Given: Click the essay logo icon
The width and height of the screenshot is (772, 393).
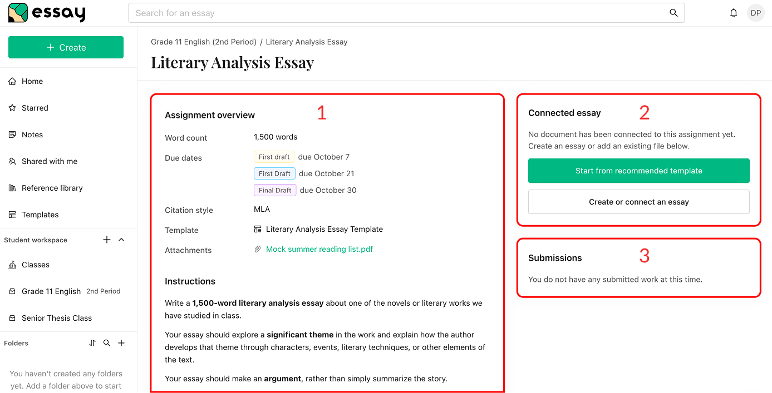Looking at the screenshot, I should point(18,13).
